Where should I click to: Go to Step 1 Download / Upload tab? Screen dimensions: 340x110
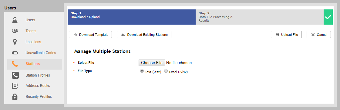(x=132, y=17)
